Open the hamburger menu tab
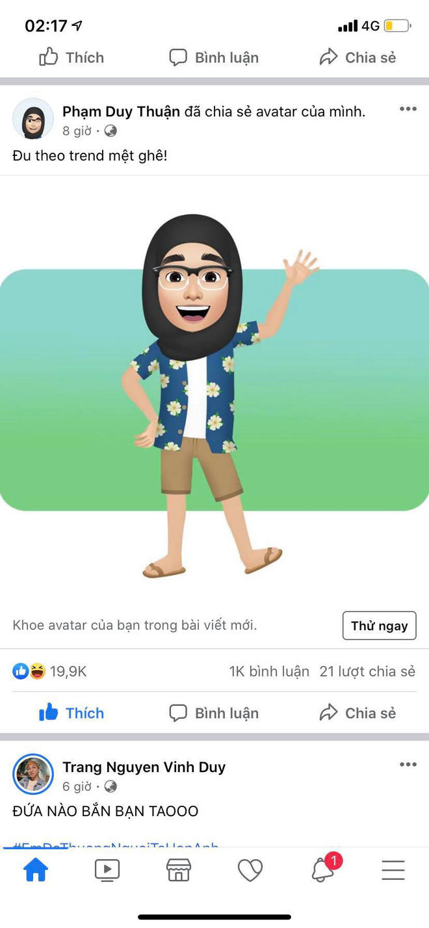The height and width of the screenshot is (928, 429). coord(393,870)
